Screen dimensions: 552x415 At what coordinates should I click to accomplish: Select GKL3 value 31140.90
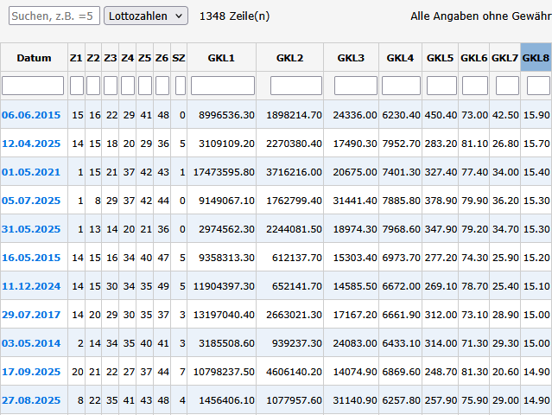(x=355, y=400)
